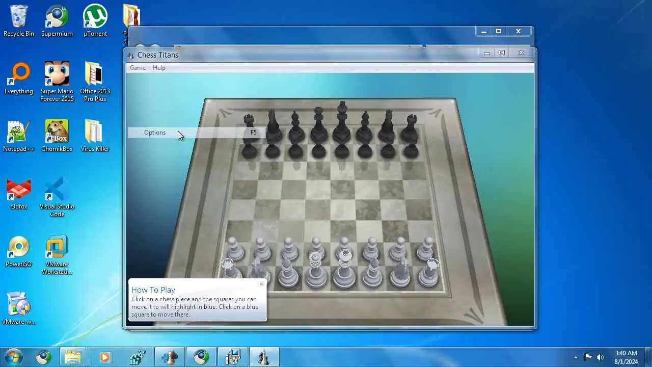
Task: Pick the white pawn before kingside knight
Action: tap(399, 248)
